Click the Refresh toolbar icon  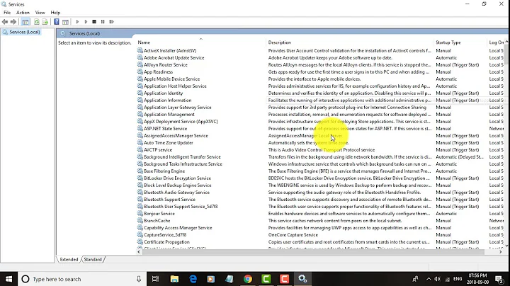point(36,22)
